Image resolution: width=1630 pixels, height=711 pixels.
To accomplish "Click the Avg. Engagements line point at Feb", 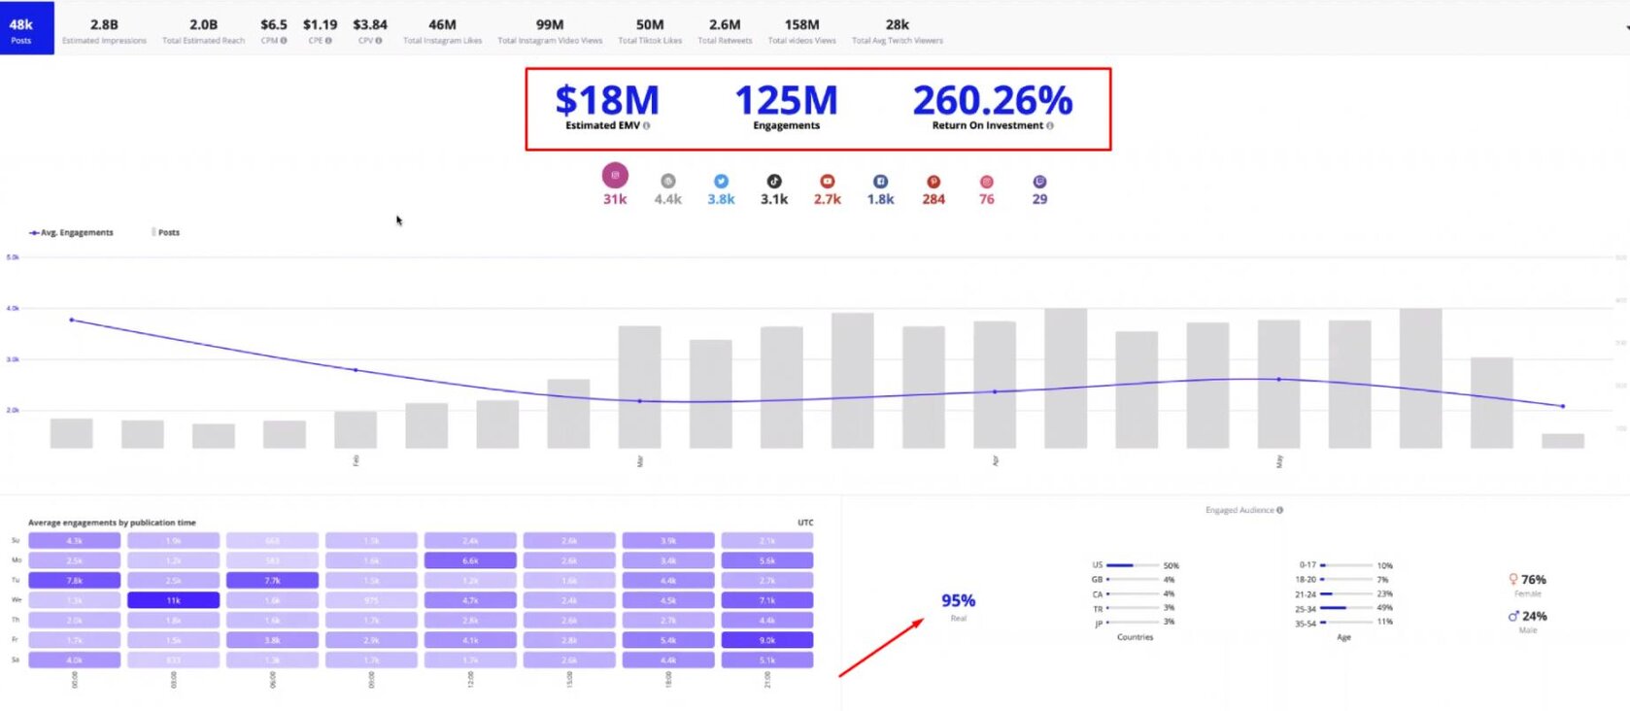I will pos(356,370).
